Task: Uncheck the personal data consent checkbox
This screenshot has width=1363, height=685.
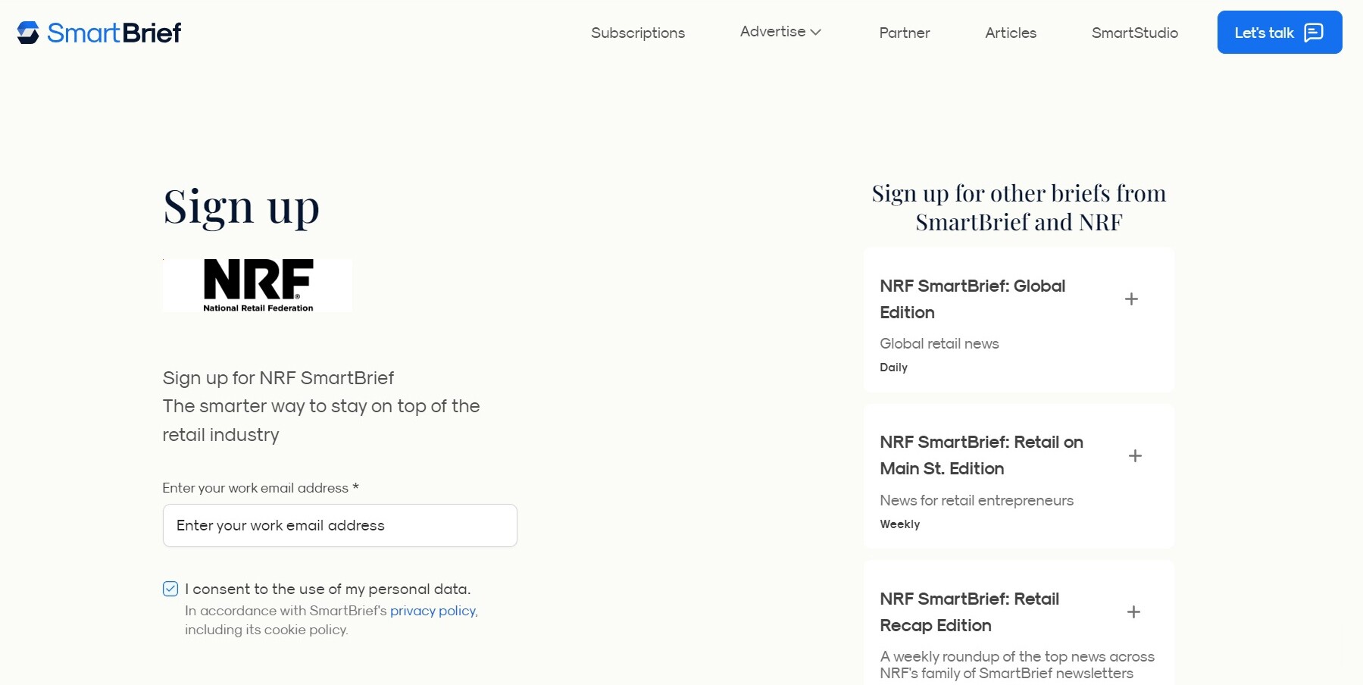Action: pyautogui.click(x=170, y=589)
